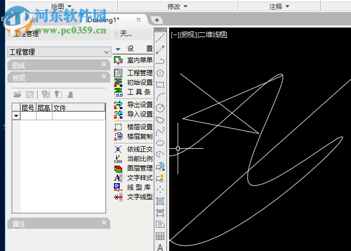This screenshot has width=351, height=251.
Task: Select the Circle tool
Action: click(160, 108)
